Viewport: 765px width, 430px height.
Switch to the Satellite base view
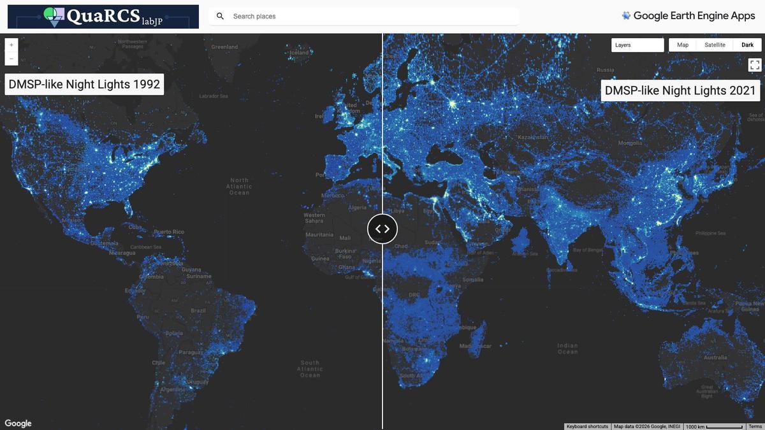coord(715,45)
